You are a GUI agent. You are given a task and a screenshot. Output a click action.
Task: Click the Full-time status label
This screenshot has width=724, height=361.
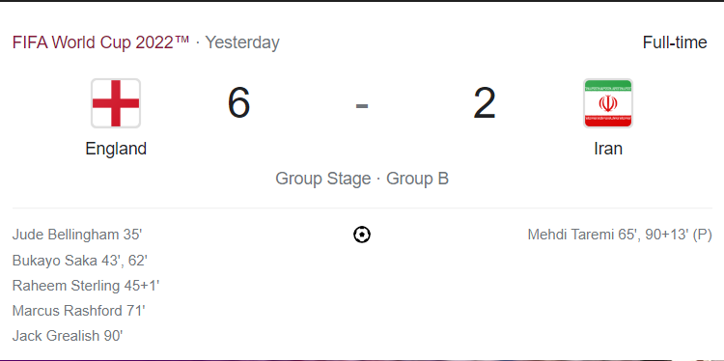[675, 42]
